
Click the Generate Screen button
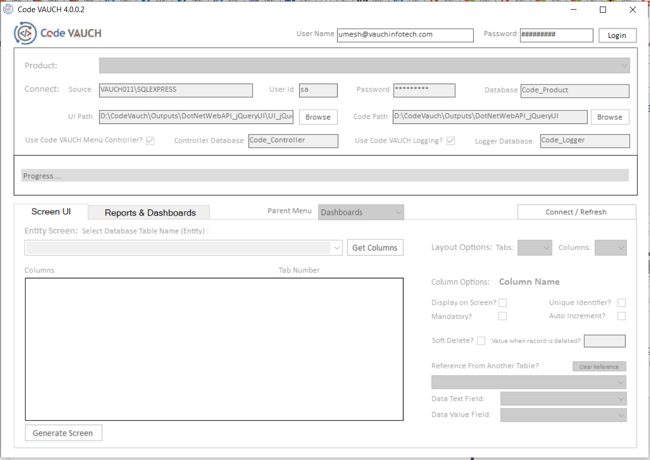click(x=63, y=433)
